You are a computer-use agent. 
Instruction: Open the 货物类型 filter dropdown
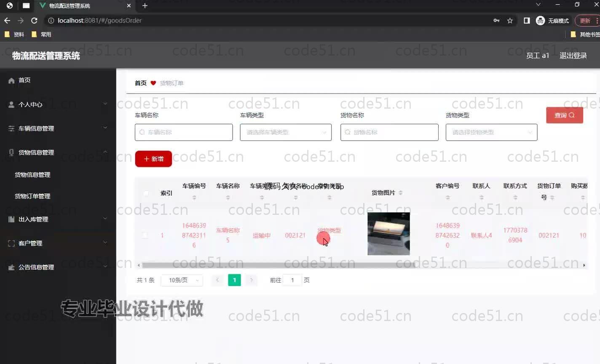(x=491, y=132)
